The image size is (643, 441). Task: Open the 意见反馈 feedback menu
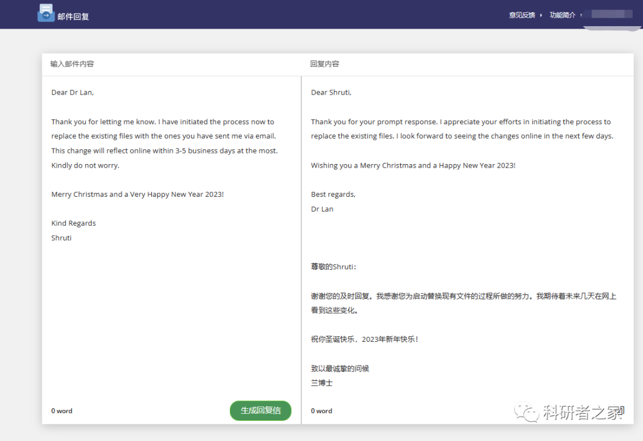point(522,15)
